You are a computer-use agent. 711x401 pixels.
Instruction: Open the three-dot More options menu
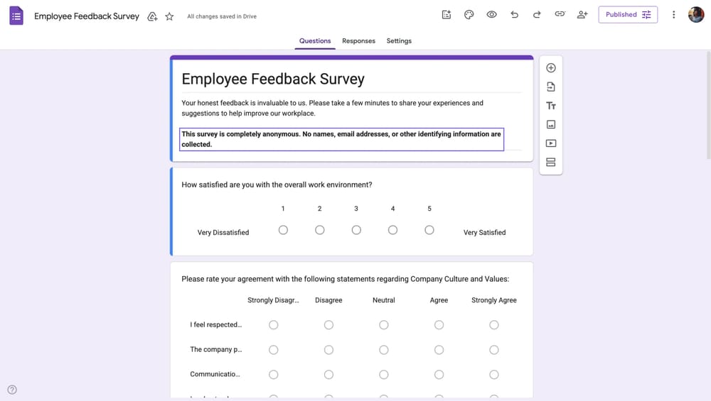coord(674,15)
